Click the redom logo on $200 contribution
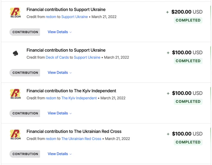 click(15, 13)
